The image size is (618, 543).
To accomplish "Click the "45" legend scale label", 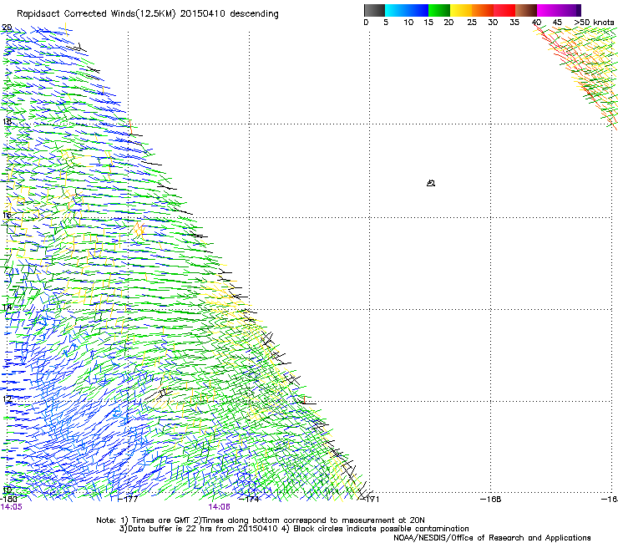I will pos(557,22).
